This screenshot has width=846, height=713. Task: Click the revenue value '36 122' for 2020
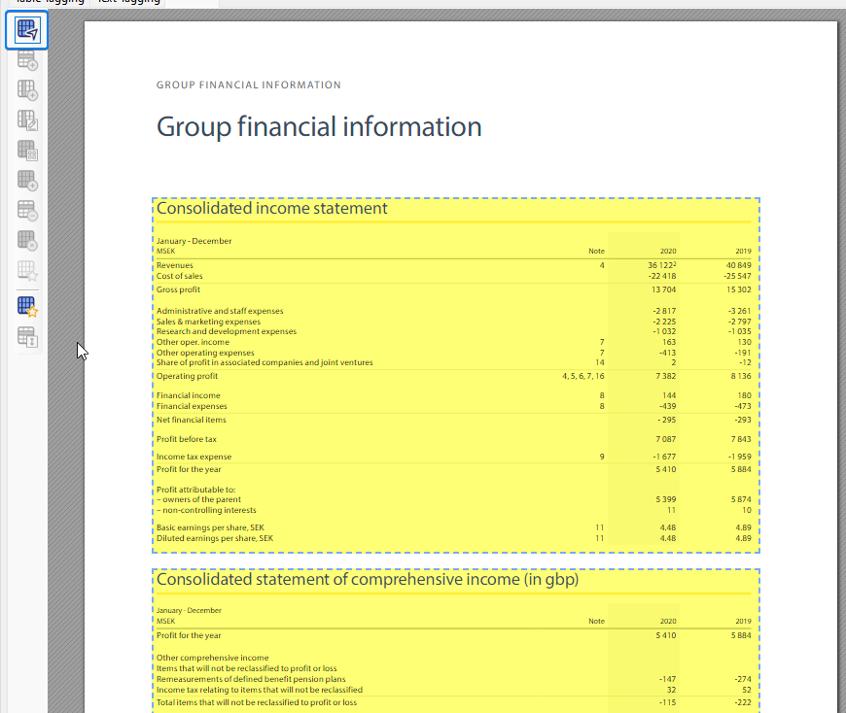(661, 265)
